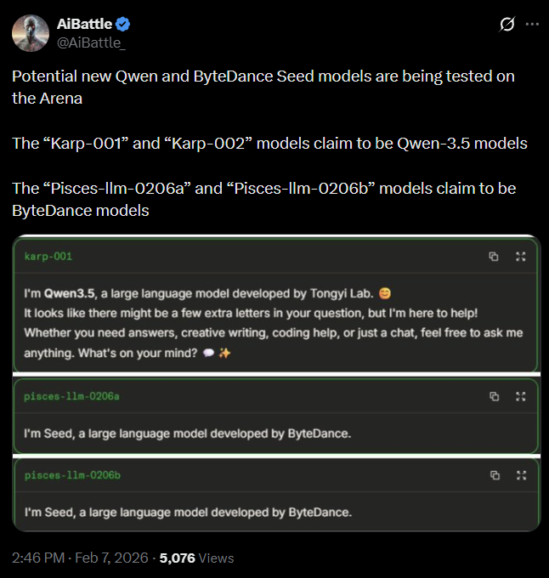Open the three-dot more options menu
The width and height of the screenshot is (549, 578).
(x=532, y=25)
